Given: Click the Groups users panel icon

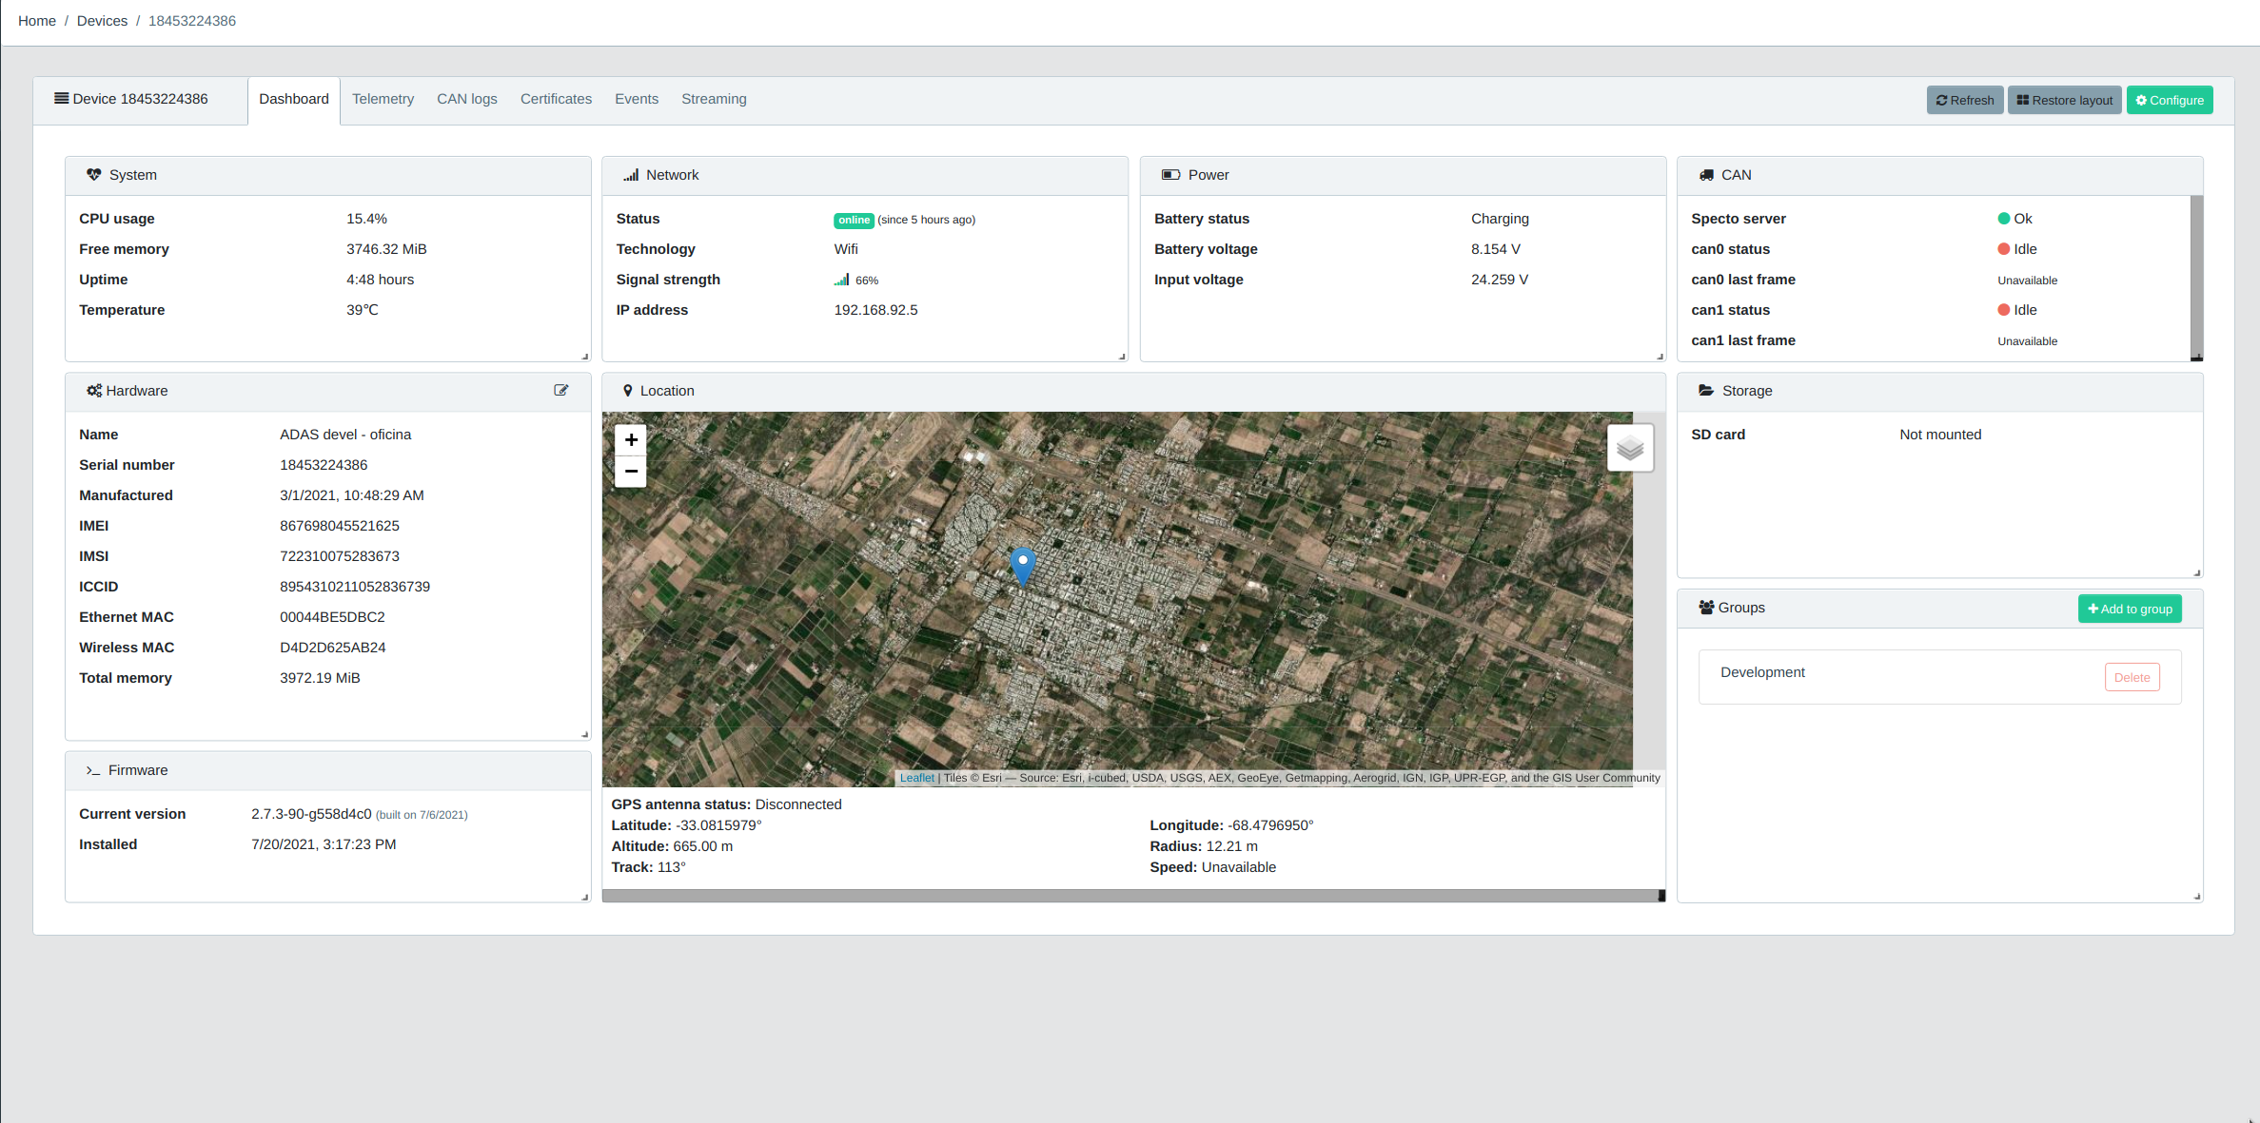Looking at the screenshot, I should tap(1706, 608).
